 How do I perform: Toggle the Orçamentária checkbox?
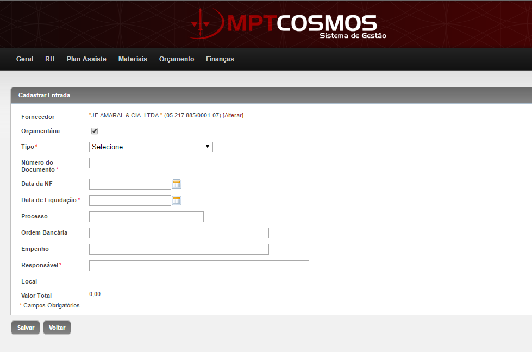[x=95, y=131]
